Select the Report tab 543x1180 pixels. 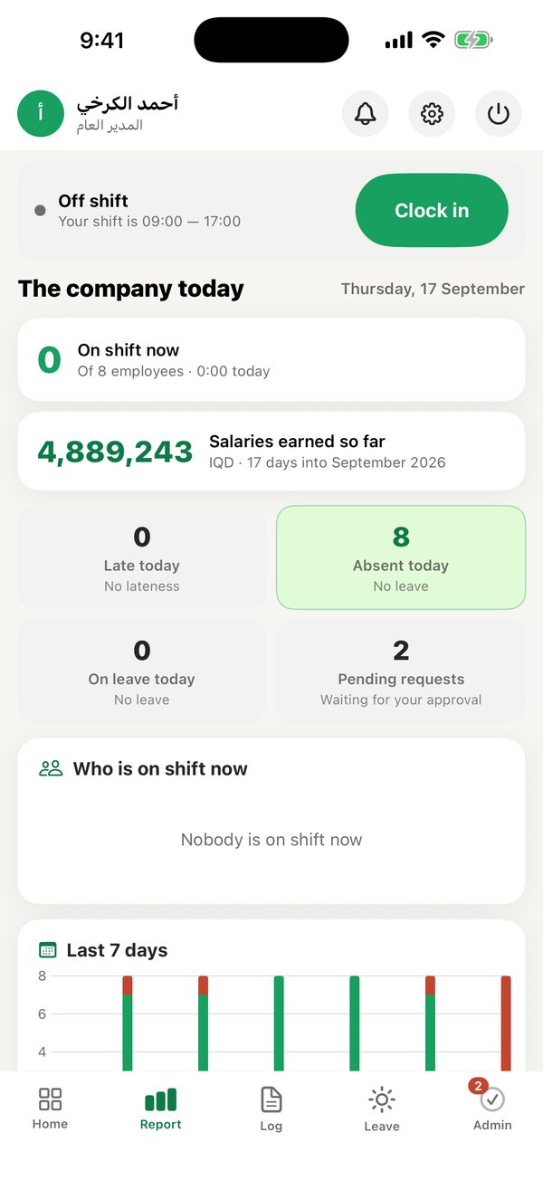[x=160, y=1109]
